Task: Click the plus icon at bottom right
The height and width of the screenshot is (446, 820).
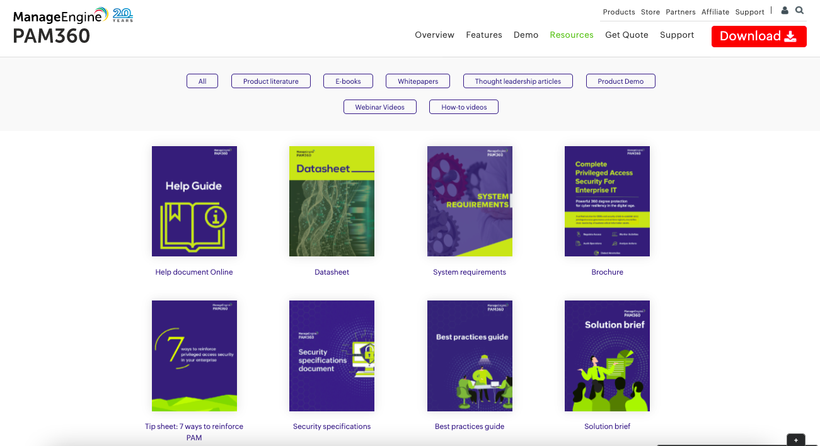Action: coord(796,440)
